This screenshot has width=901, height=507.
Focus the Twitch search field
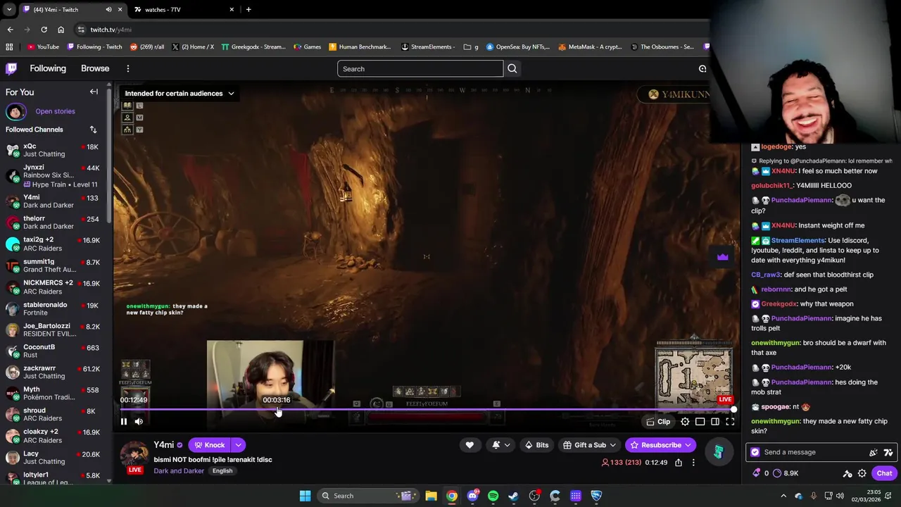pyautogui.click(x=420, y=69)
